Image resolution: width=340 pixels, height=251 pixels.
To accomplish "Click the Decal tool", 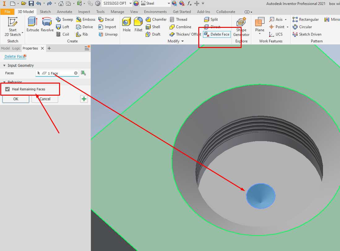I will click(106, 19).
